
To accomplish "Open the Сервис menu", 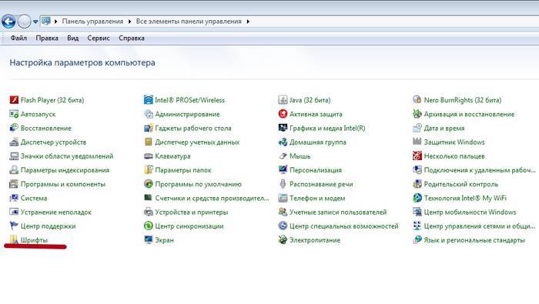I will click(x=99, y=38).
